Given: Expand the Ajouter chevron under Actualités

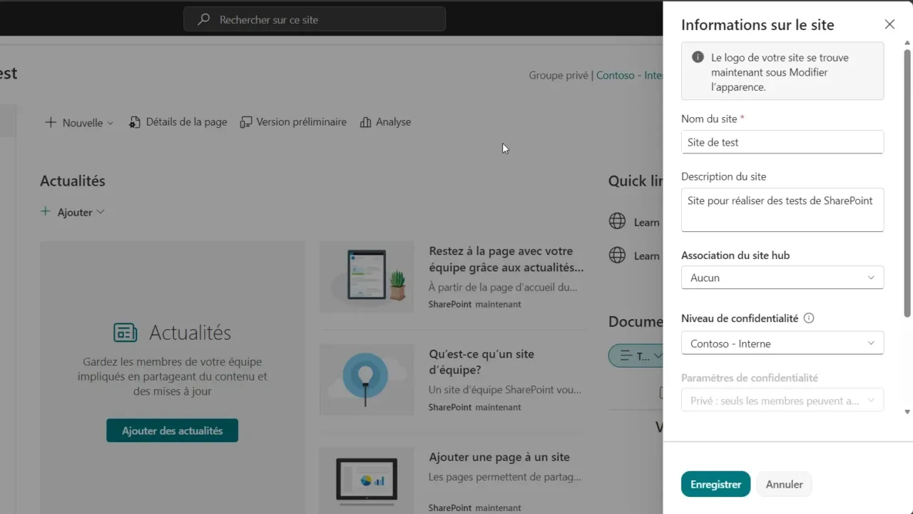Looking at the screenshot, I should (100, 212).
